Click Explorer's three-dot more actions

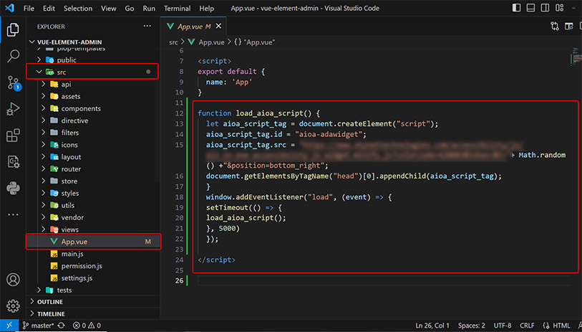[x=147, y=26]
